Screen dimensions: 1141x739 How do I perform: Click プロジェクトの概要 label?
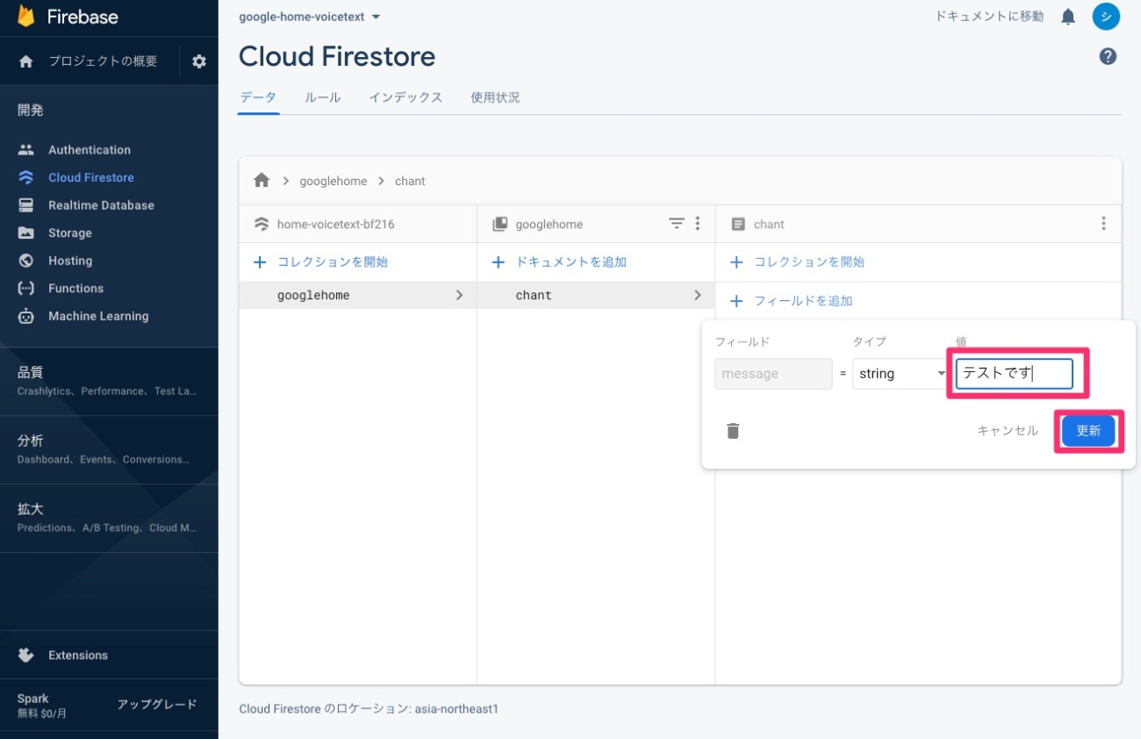pos(103,61)
